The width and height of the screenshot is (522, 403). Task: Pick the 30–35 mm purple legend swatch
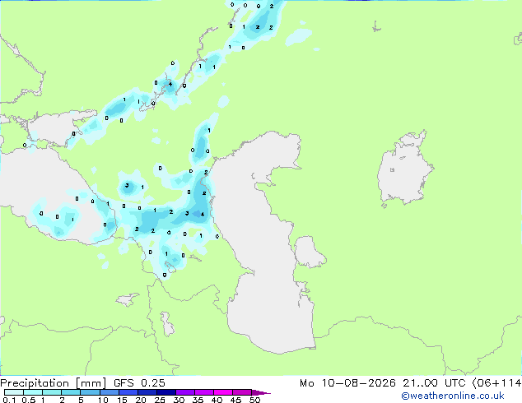(185, 392)
